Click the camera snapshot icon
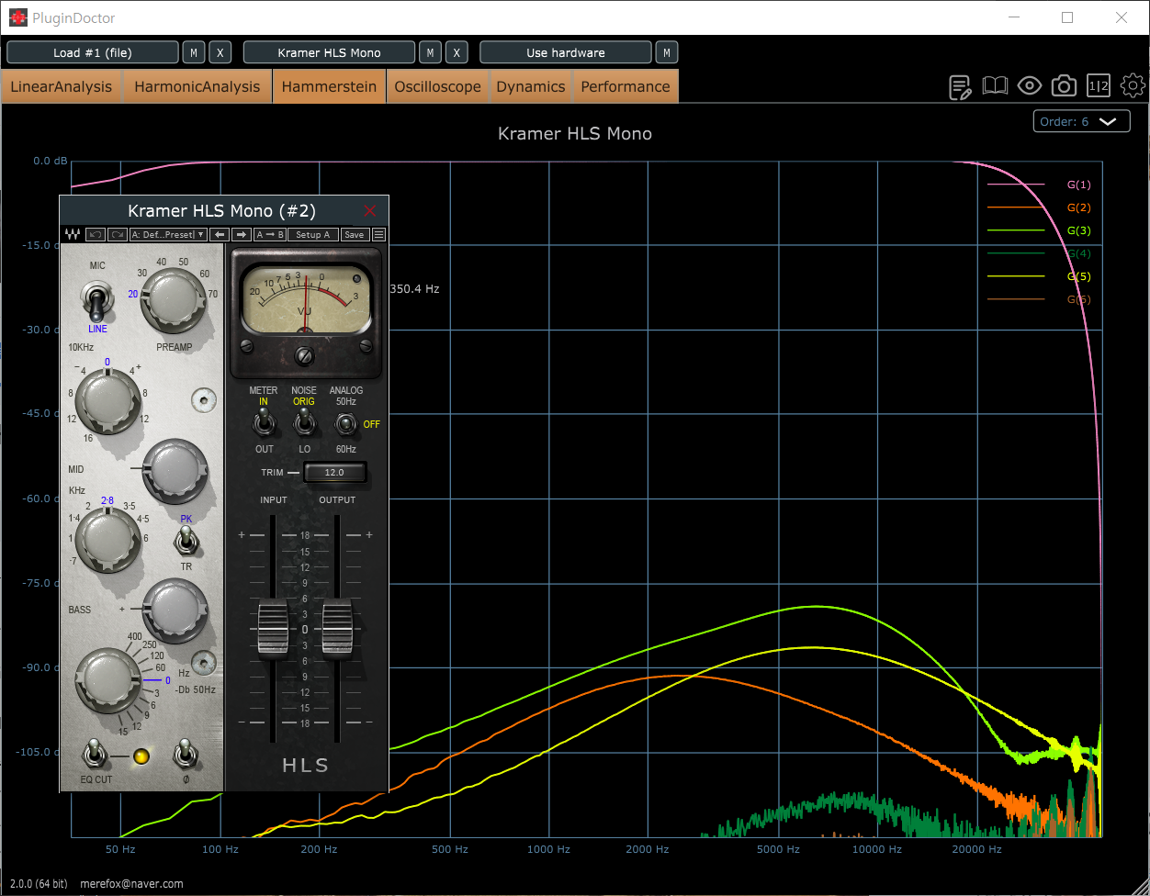 [x=1064, y=86]
